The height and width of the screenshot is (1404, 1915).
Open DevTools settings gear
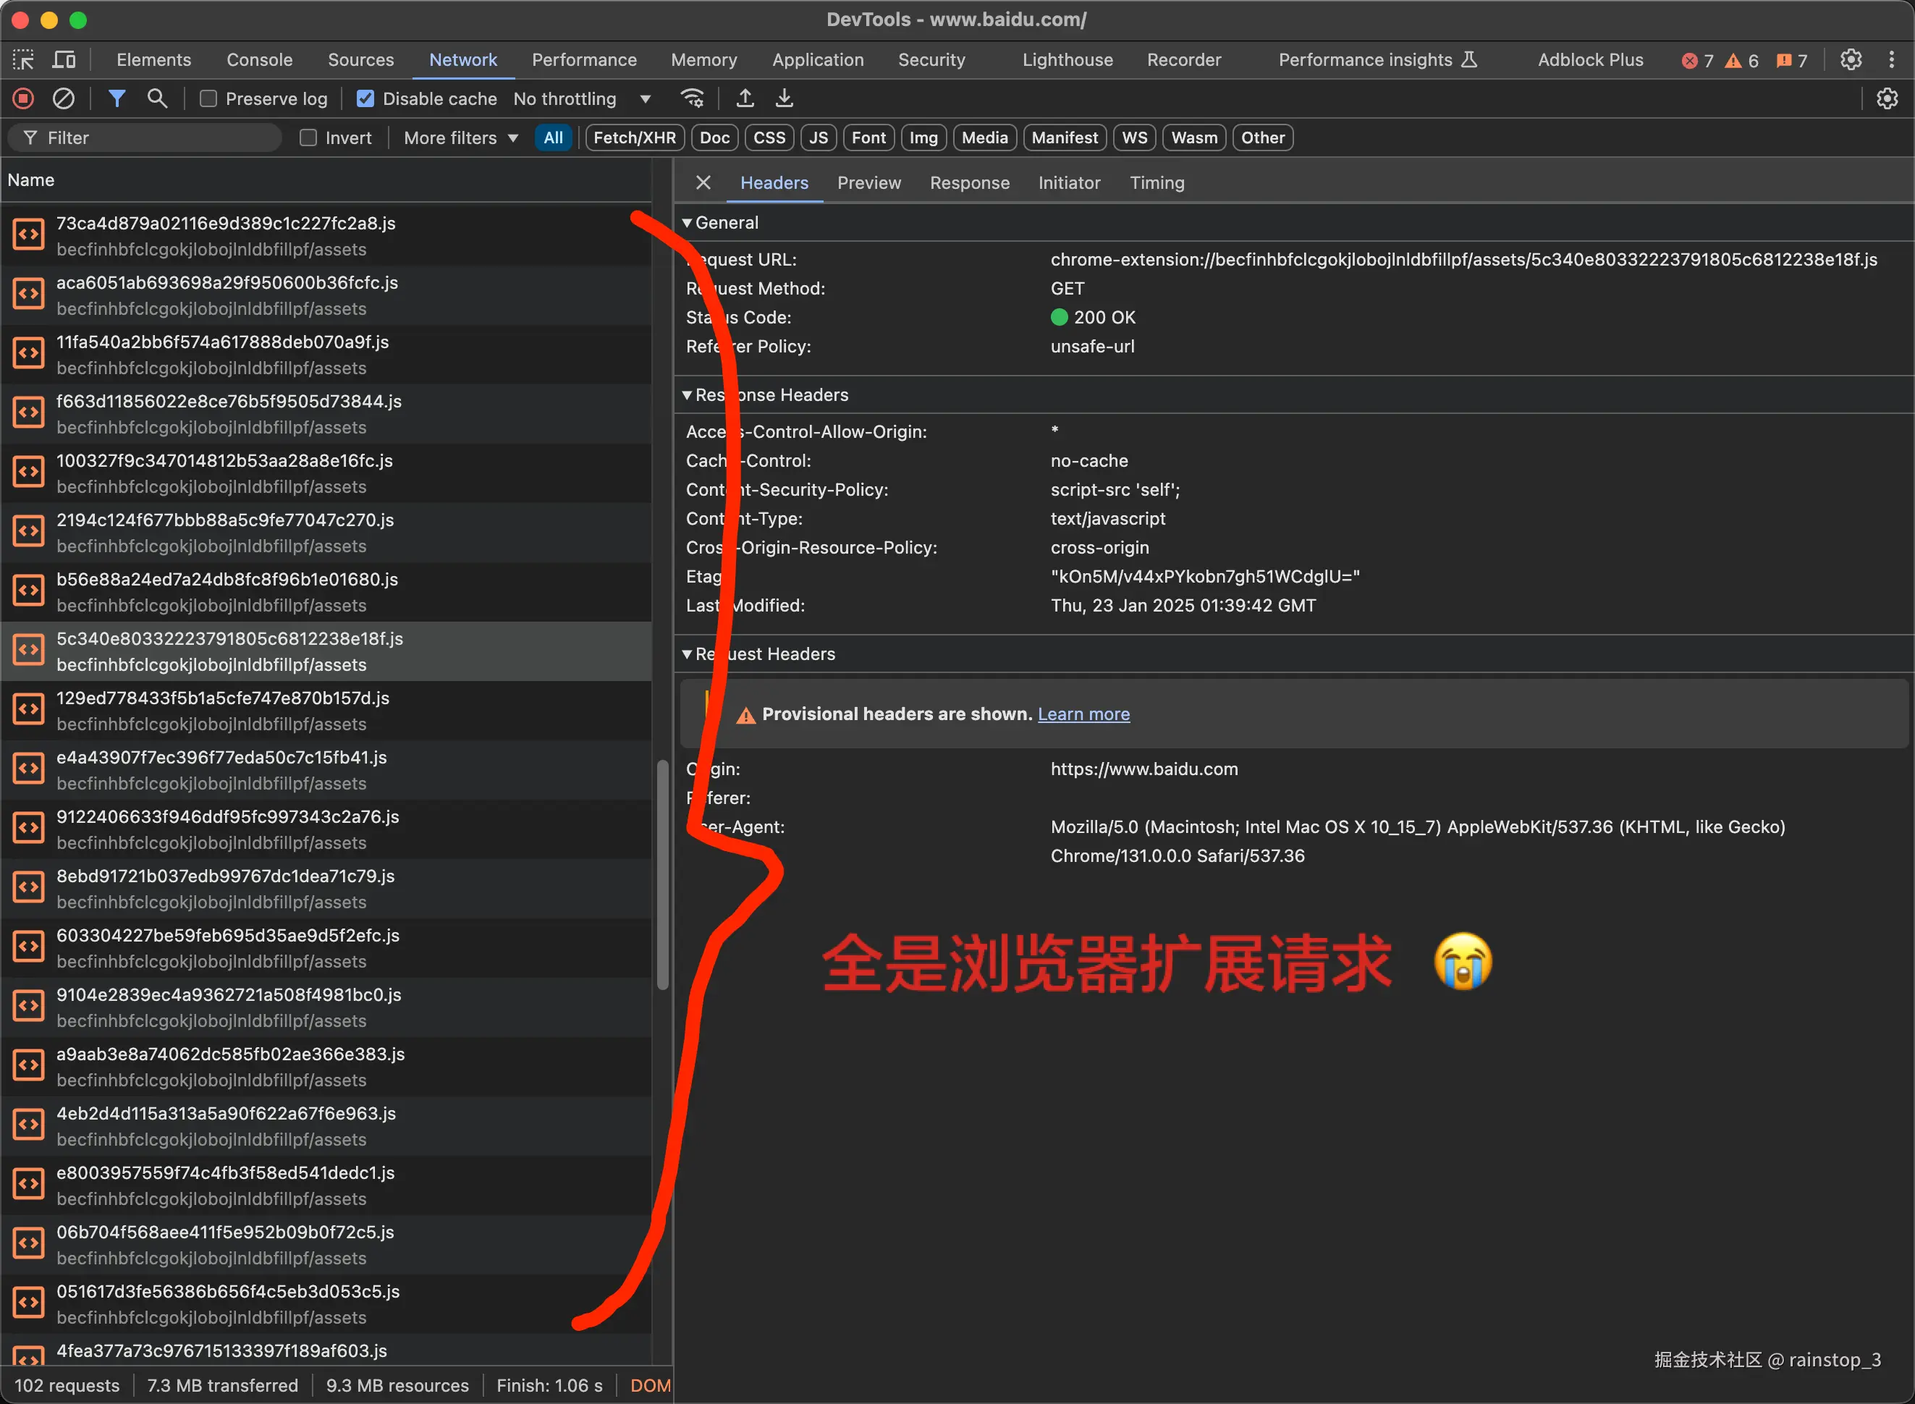tap(1851, 59)
